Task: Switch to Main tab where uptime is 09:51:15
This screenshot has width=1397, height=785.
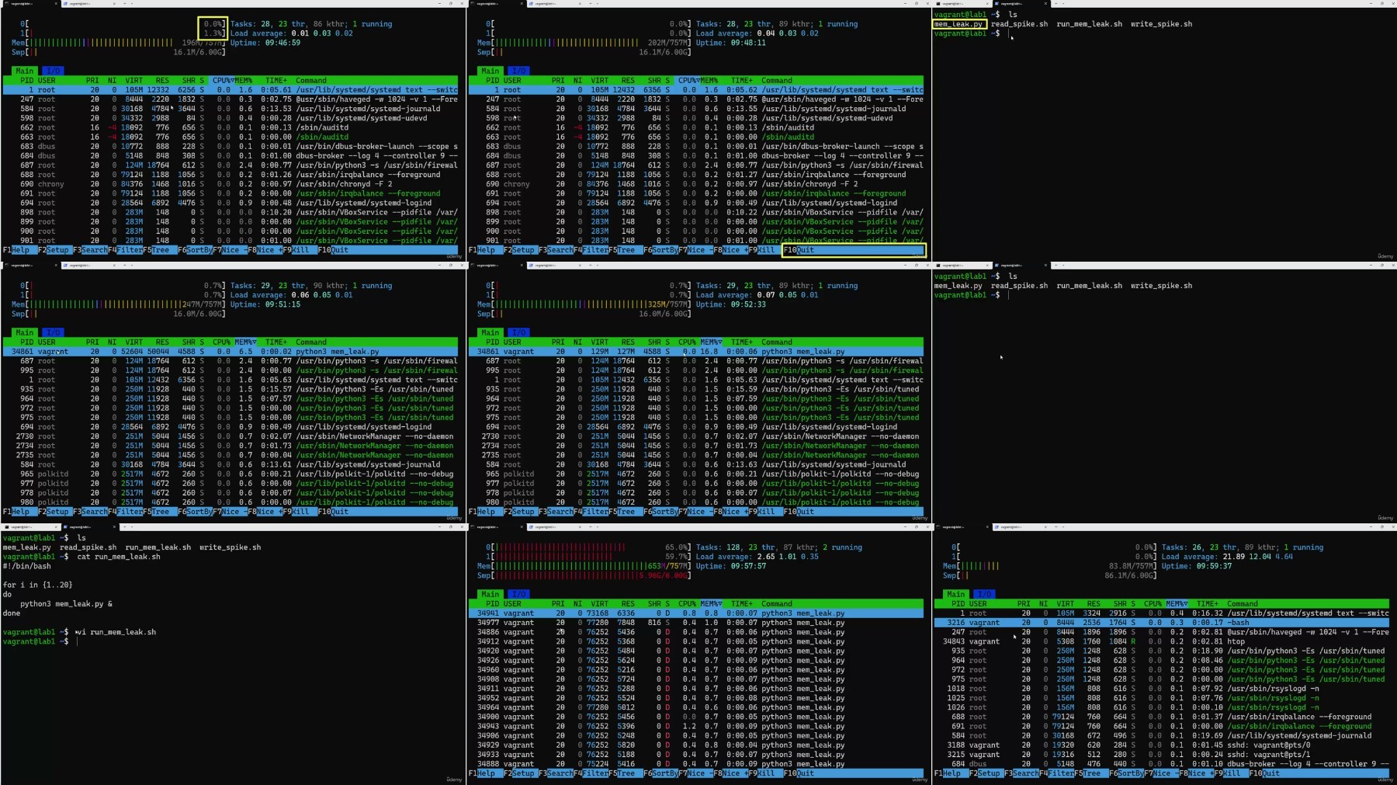Action: click(25, 332)
